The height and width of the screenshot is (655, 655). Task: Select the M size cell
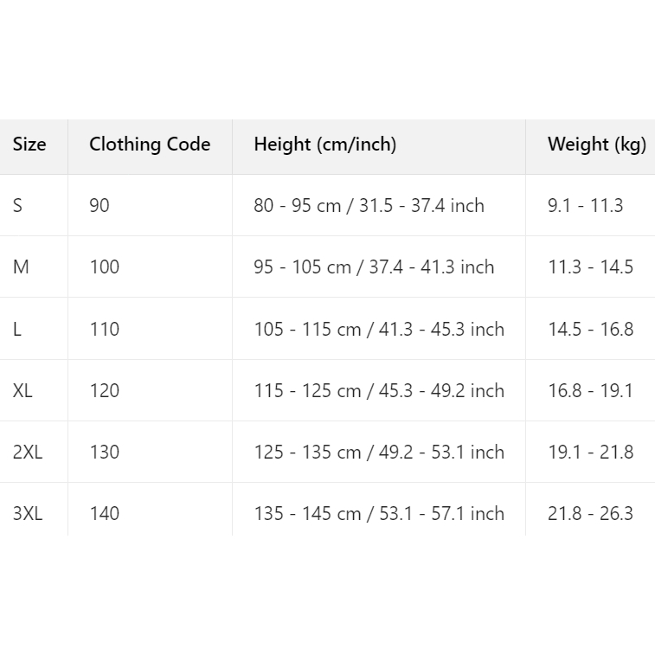pyautogui.click(x=21, y=267)
